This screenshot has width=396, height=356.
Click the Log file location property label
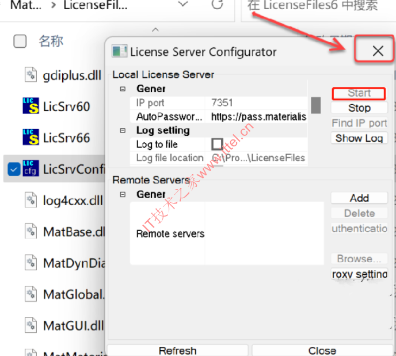coord(170,158)
